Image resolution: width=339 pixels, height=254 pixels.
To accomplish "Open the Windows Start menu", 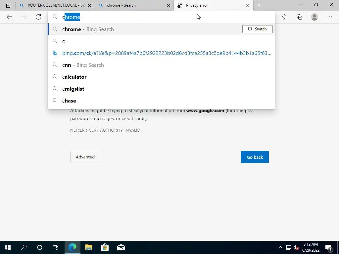I will 8,247.
